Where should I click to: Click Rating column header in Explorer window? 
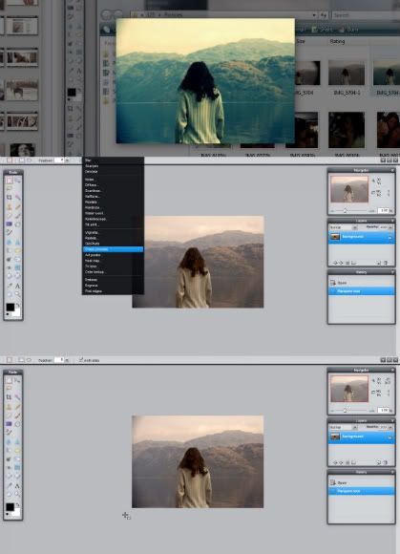(x=337, y=41)
